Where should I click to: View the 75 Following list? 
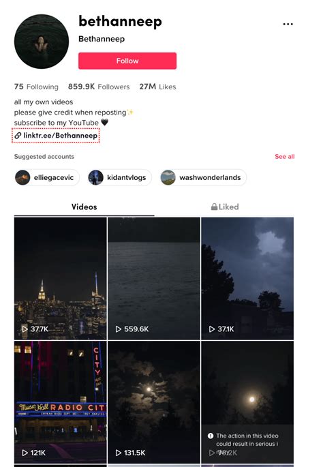click(36, 87)
